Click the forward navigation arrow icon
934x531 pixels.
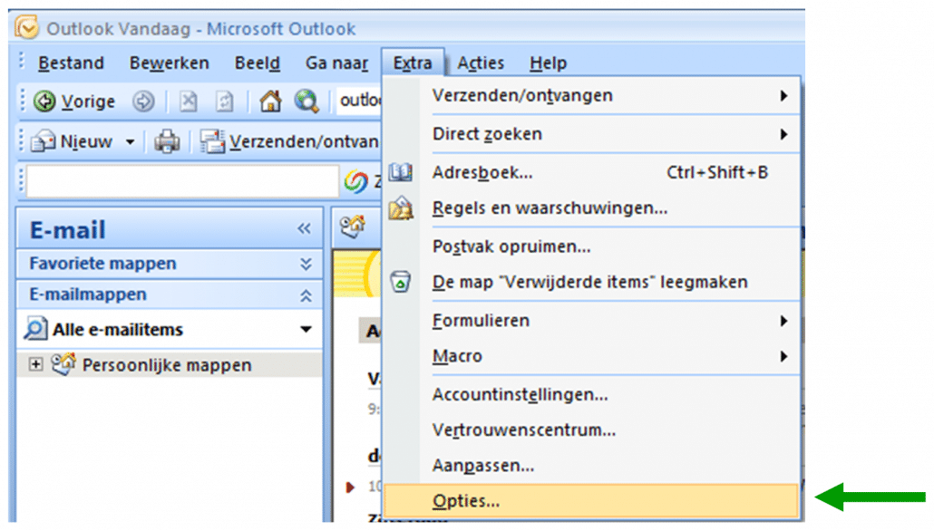tap(143, 101)
